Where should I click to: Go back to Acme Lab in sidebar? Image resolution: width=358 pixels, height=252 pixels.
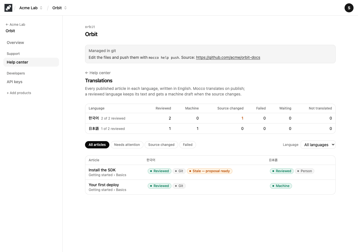coord(15,25)
